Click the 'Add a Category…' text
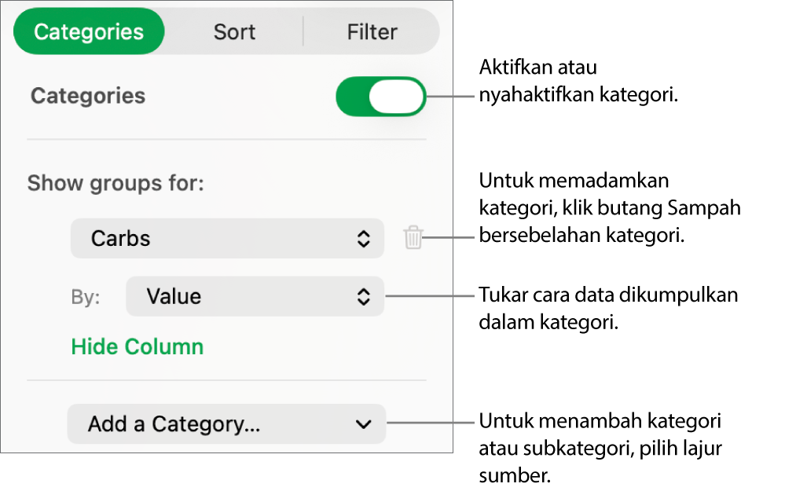This screenshot has width=785, height=491. [174, 424]
